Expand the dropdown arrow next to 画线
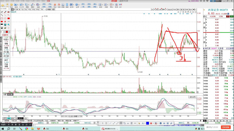The height and width of the screenshot is (131, 234). [x=34, y=5]
